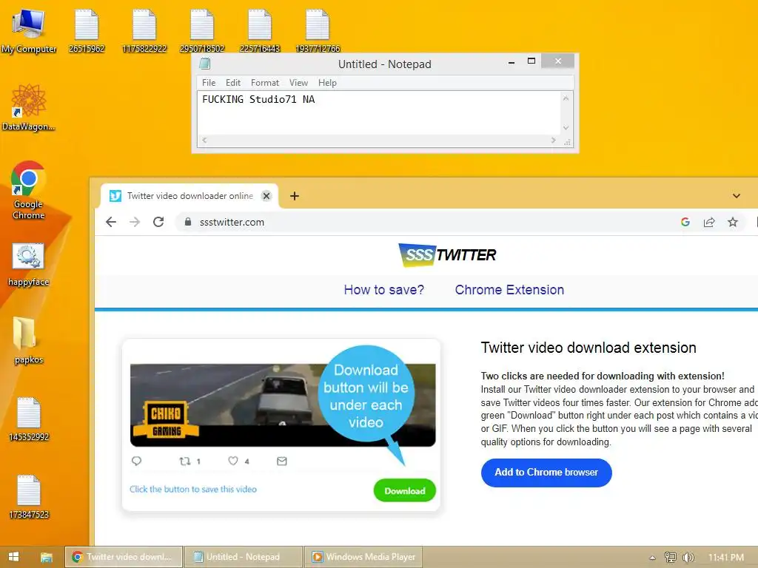Open the Chrome tab search chevron
Screen dimensions: 758x568
(x=737, y=196)
